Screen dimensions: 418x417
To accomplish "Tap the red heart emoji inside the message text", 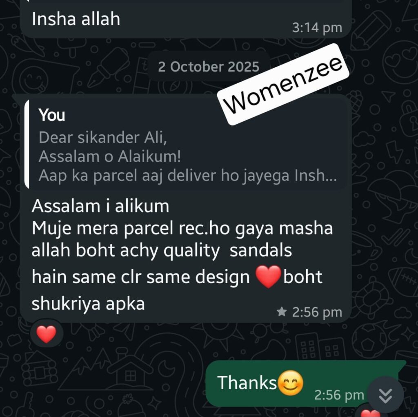I will 268,277.
